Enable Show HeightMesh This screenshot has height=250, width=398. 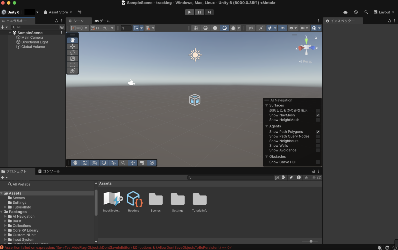(x=318, y=120)
